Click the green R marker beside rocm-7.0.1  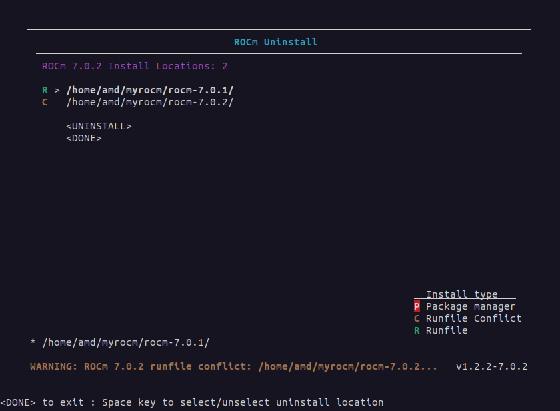(x=45, y=90)
